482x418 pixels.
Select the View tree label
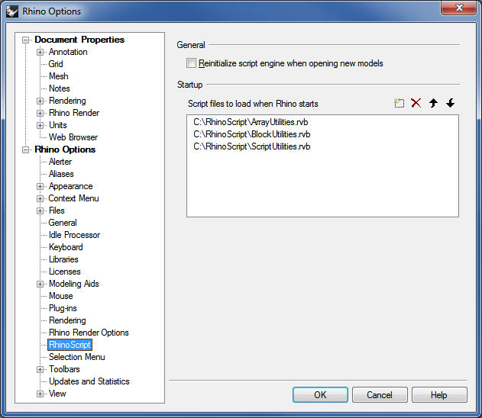click(57, 394)
